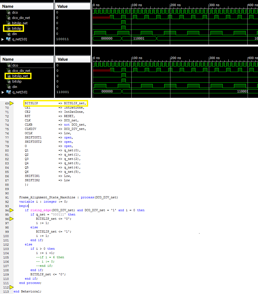
Task: Click BITSLIP_net <= '1'; on line 99
Action: tap(54, 232)
